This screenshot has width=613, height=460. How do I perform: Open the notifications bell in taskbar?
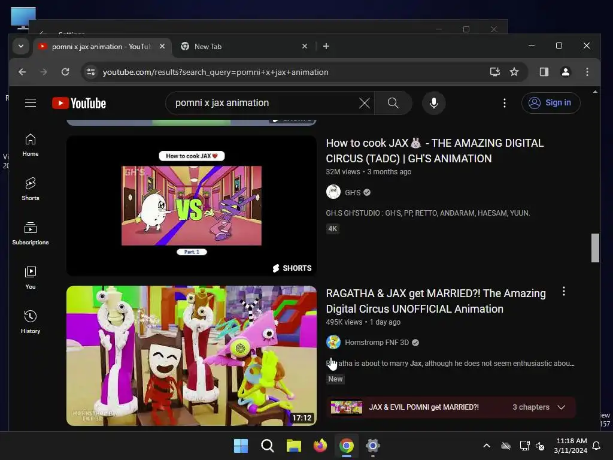click(x=597, y=446)
